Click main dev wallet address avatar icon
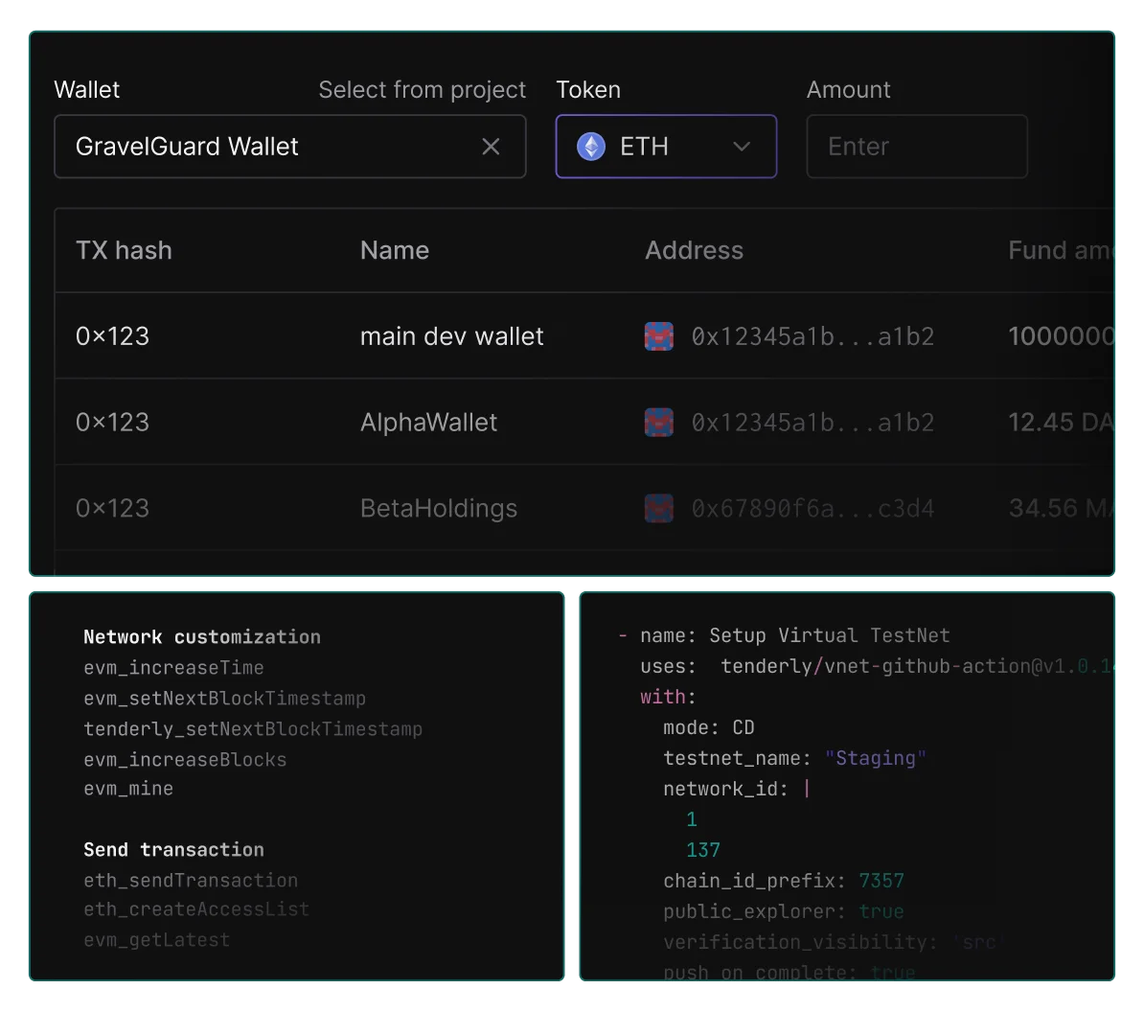The width and height of the screenshot is (1144, 1012). [659, 336]
